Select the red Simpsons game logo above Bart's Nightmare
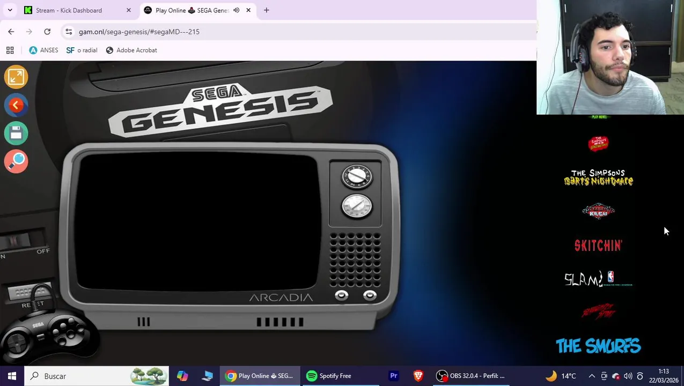 pos(598,143)
